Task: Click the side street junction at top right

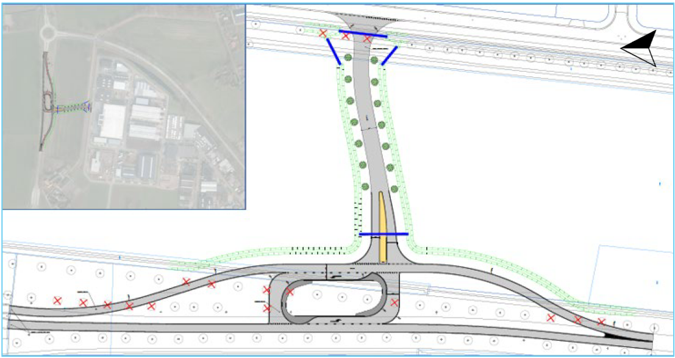Action: (x=626, y=17)
